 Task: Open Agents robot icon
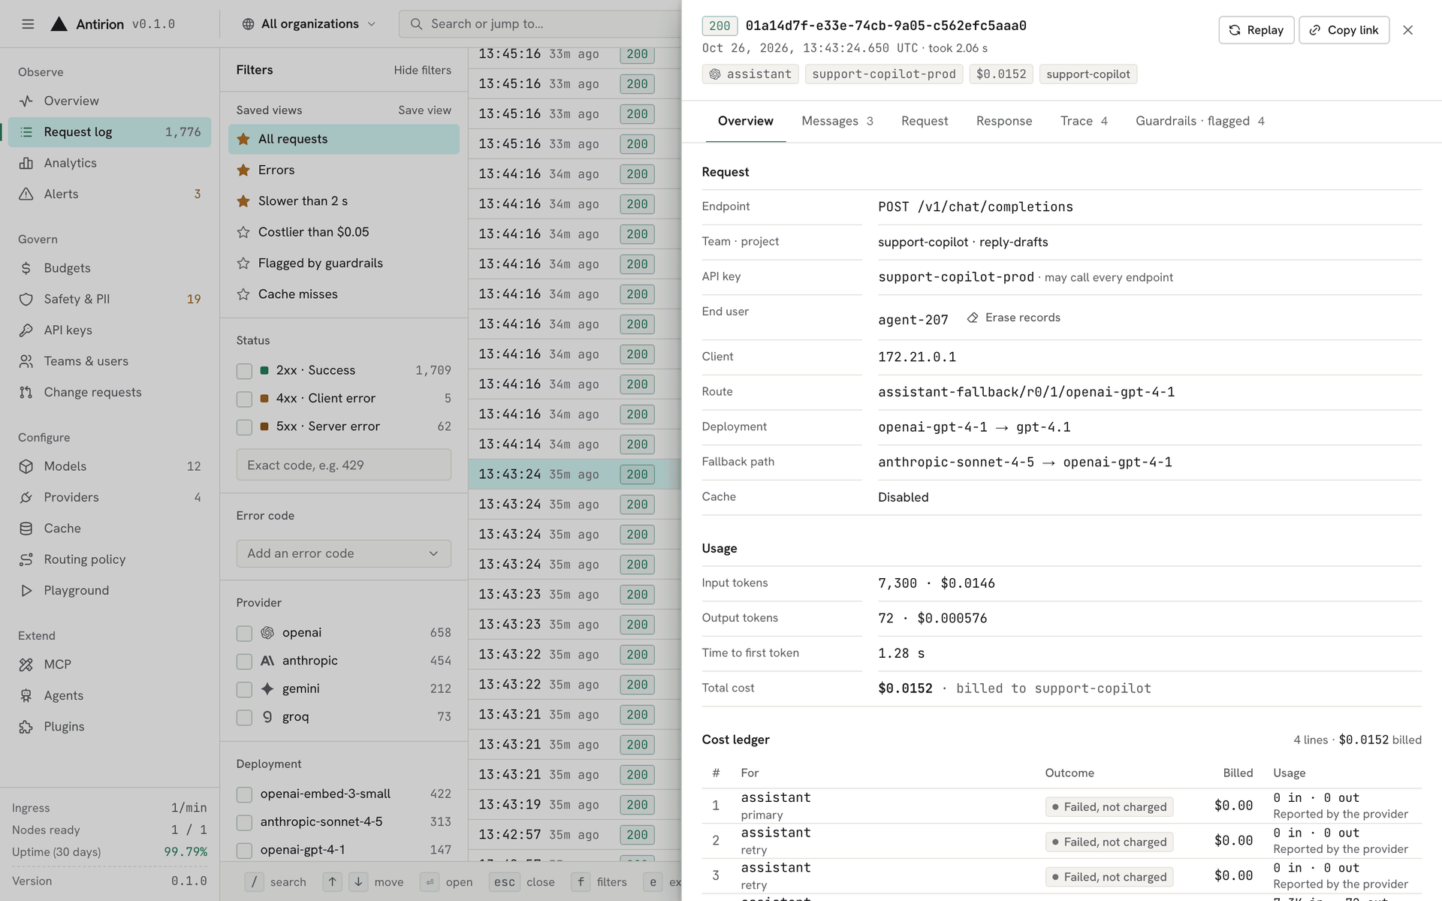tap(26, 695)
